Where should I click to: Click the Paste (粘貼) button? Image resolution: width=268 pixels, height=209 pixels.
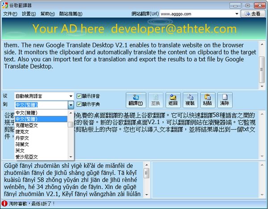point(208,100)
